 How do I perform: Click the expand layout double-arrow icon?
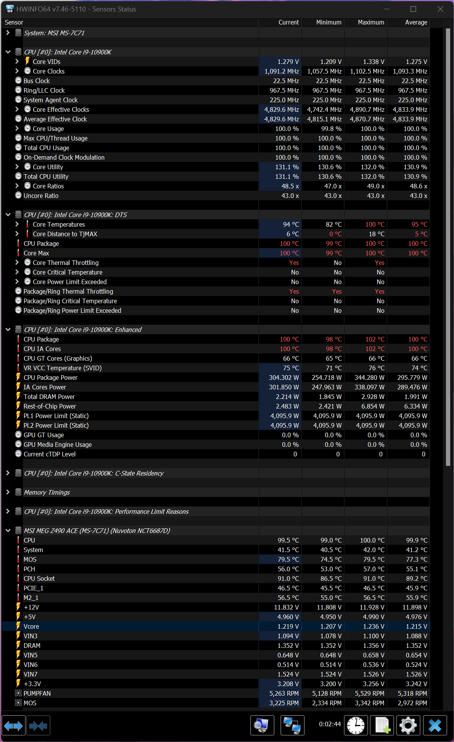[13, 726]
